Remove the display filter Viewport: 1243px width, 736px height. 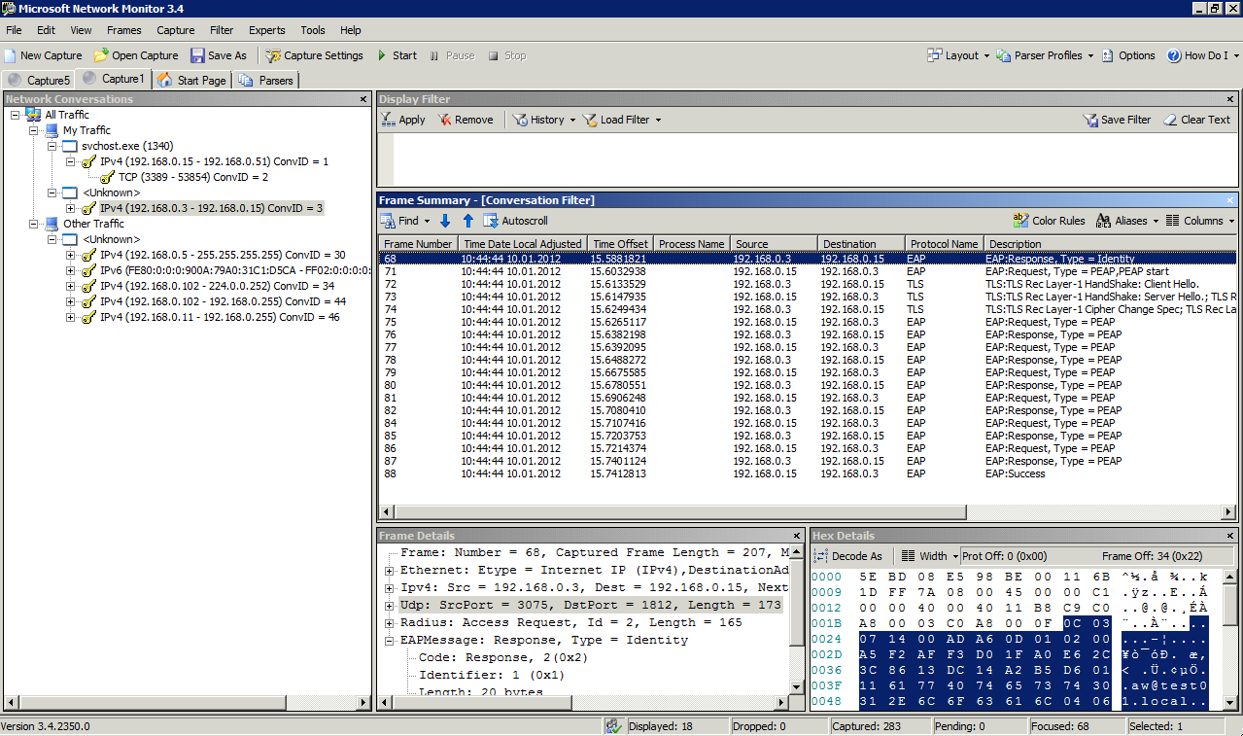click(x=465, y=120)
